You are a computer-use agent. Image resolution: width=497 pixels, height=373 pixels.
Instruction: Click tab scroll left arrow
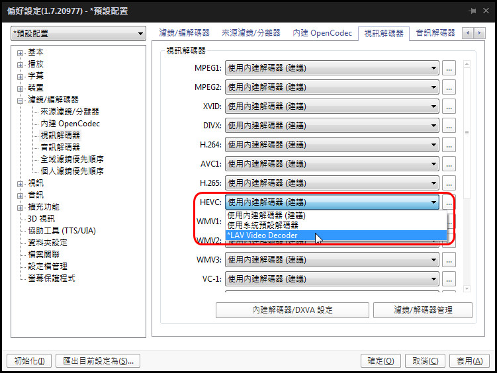(x=468, y=32)
